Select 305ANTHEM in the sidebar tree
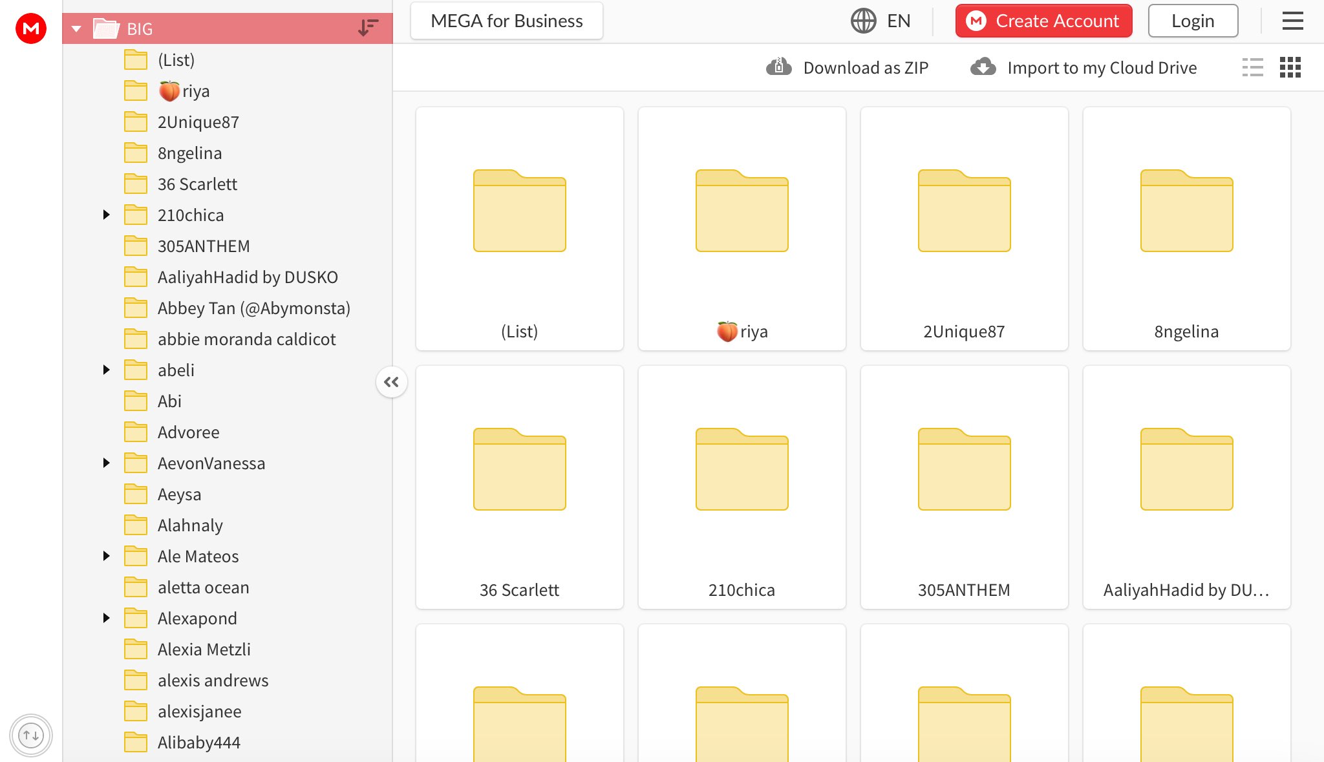The height and width of the screenshot is (762, 1324). (x=228, y=246)
